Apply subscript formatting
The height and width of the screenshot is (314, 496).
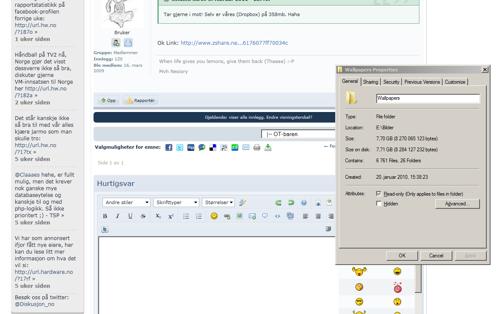pos(158,216)
